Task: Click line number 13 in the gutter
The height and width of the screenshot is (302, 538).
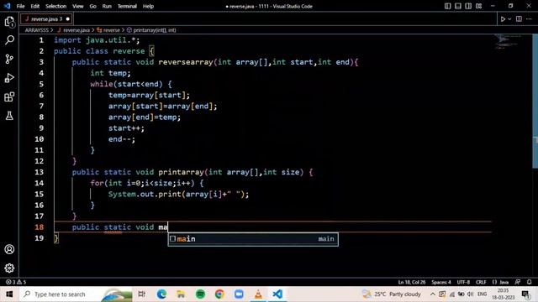Action: [40, 172]
